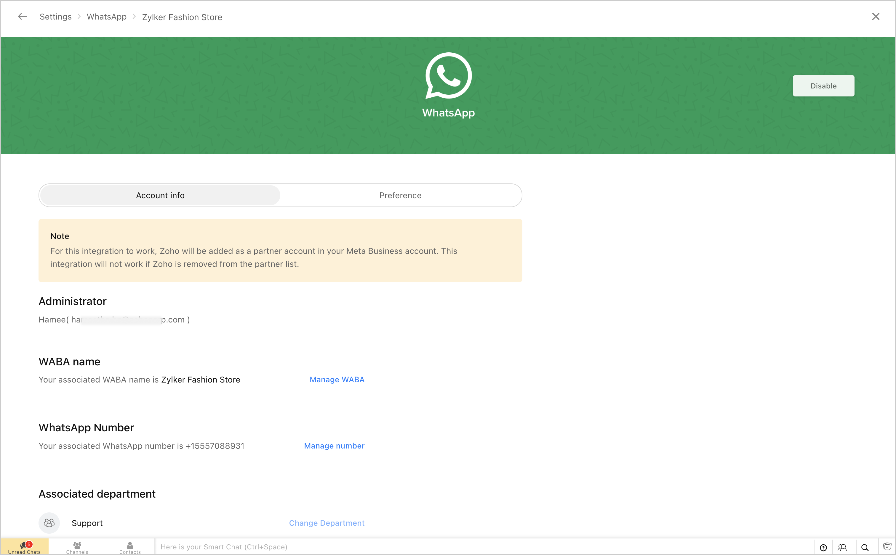The height and width of the screenshot is (555, 896).
Task: Click the WhatsApp logo in banner
Action: click(448, 76)
